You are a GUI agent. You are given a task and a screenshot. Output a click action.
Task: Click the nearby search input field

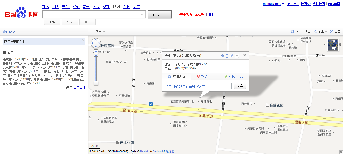(221, 86)
